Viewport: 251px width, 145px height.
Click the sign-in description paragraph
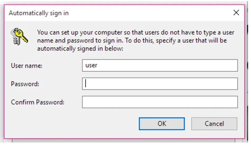(136, 41)
